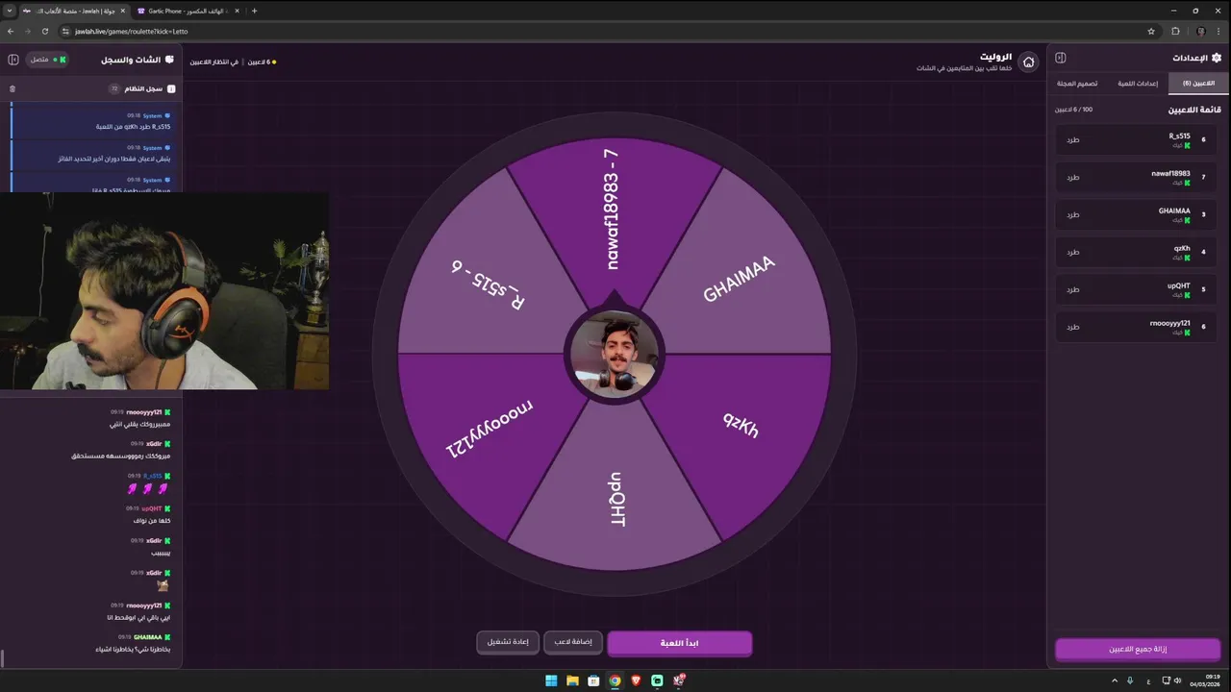The height and width of the screenshot is (692, 1231).
Task: Click the في انتظار اللاعبين status text
Action: tap(214, 62)
